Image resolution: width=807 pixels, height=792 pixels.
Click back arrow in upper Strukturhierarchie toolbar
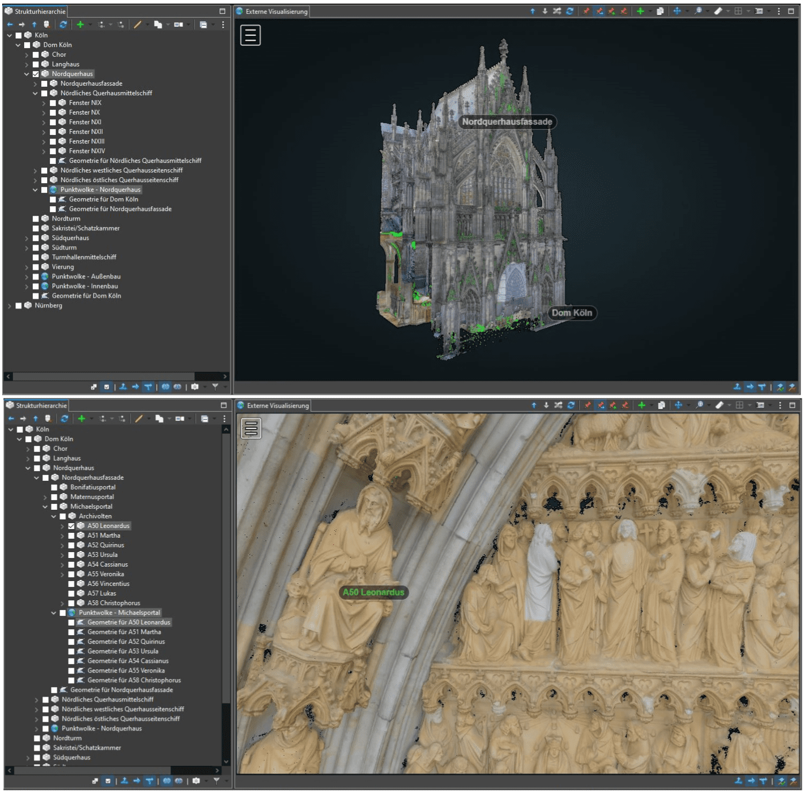[x=10, y=25]
